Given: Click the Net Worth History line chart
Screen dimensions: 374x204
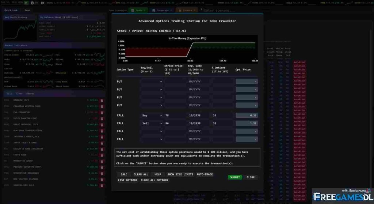Looking at the screenshot, I should [x=20, y=30].
